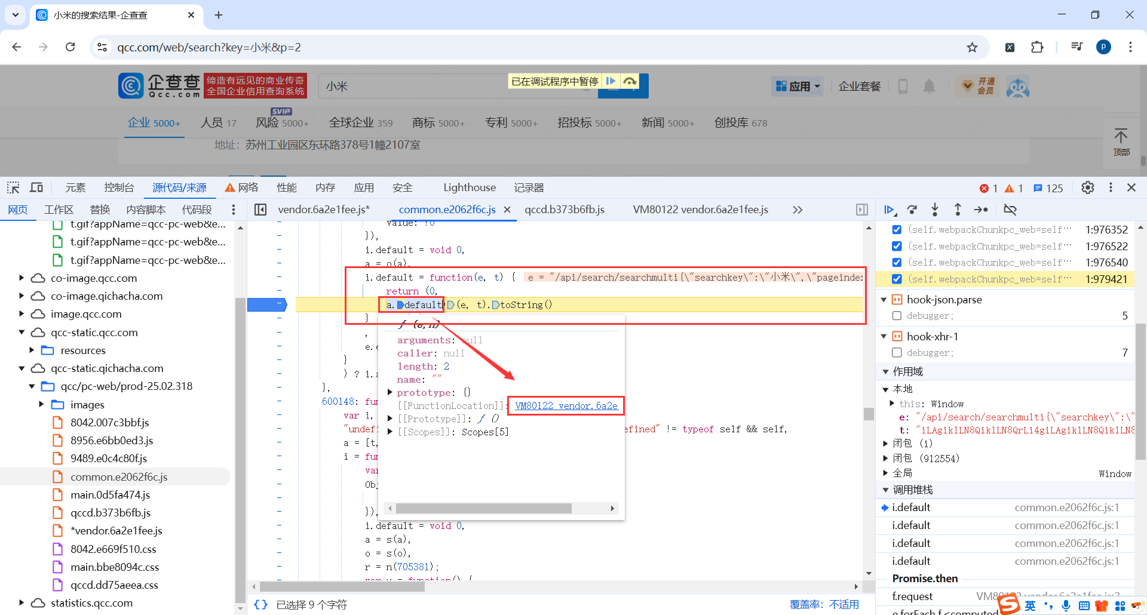
Task: Open vendor.6a2e1fee.js* source tab
Action: click(x=324, y=210)
